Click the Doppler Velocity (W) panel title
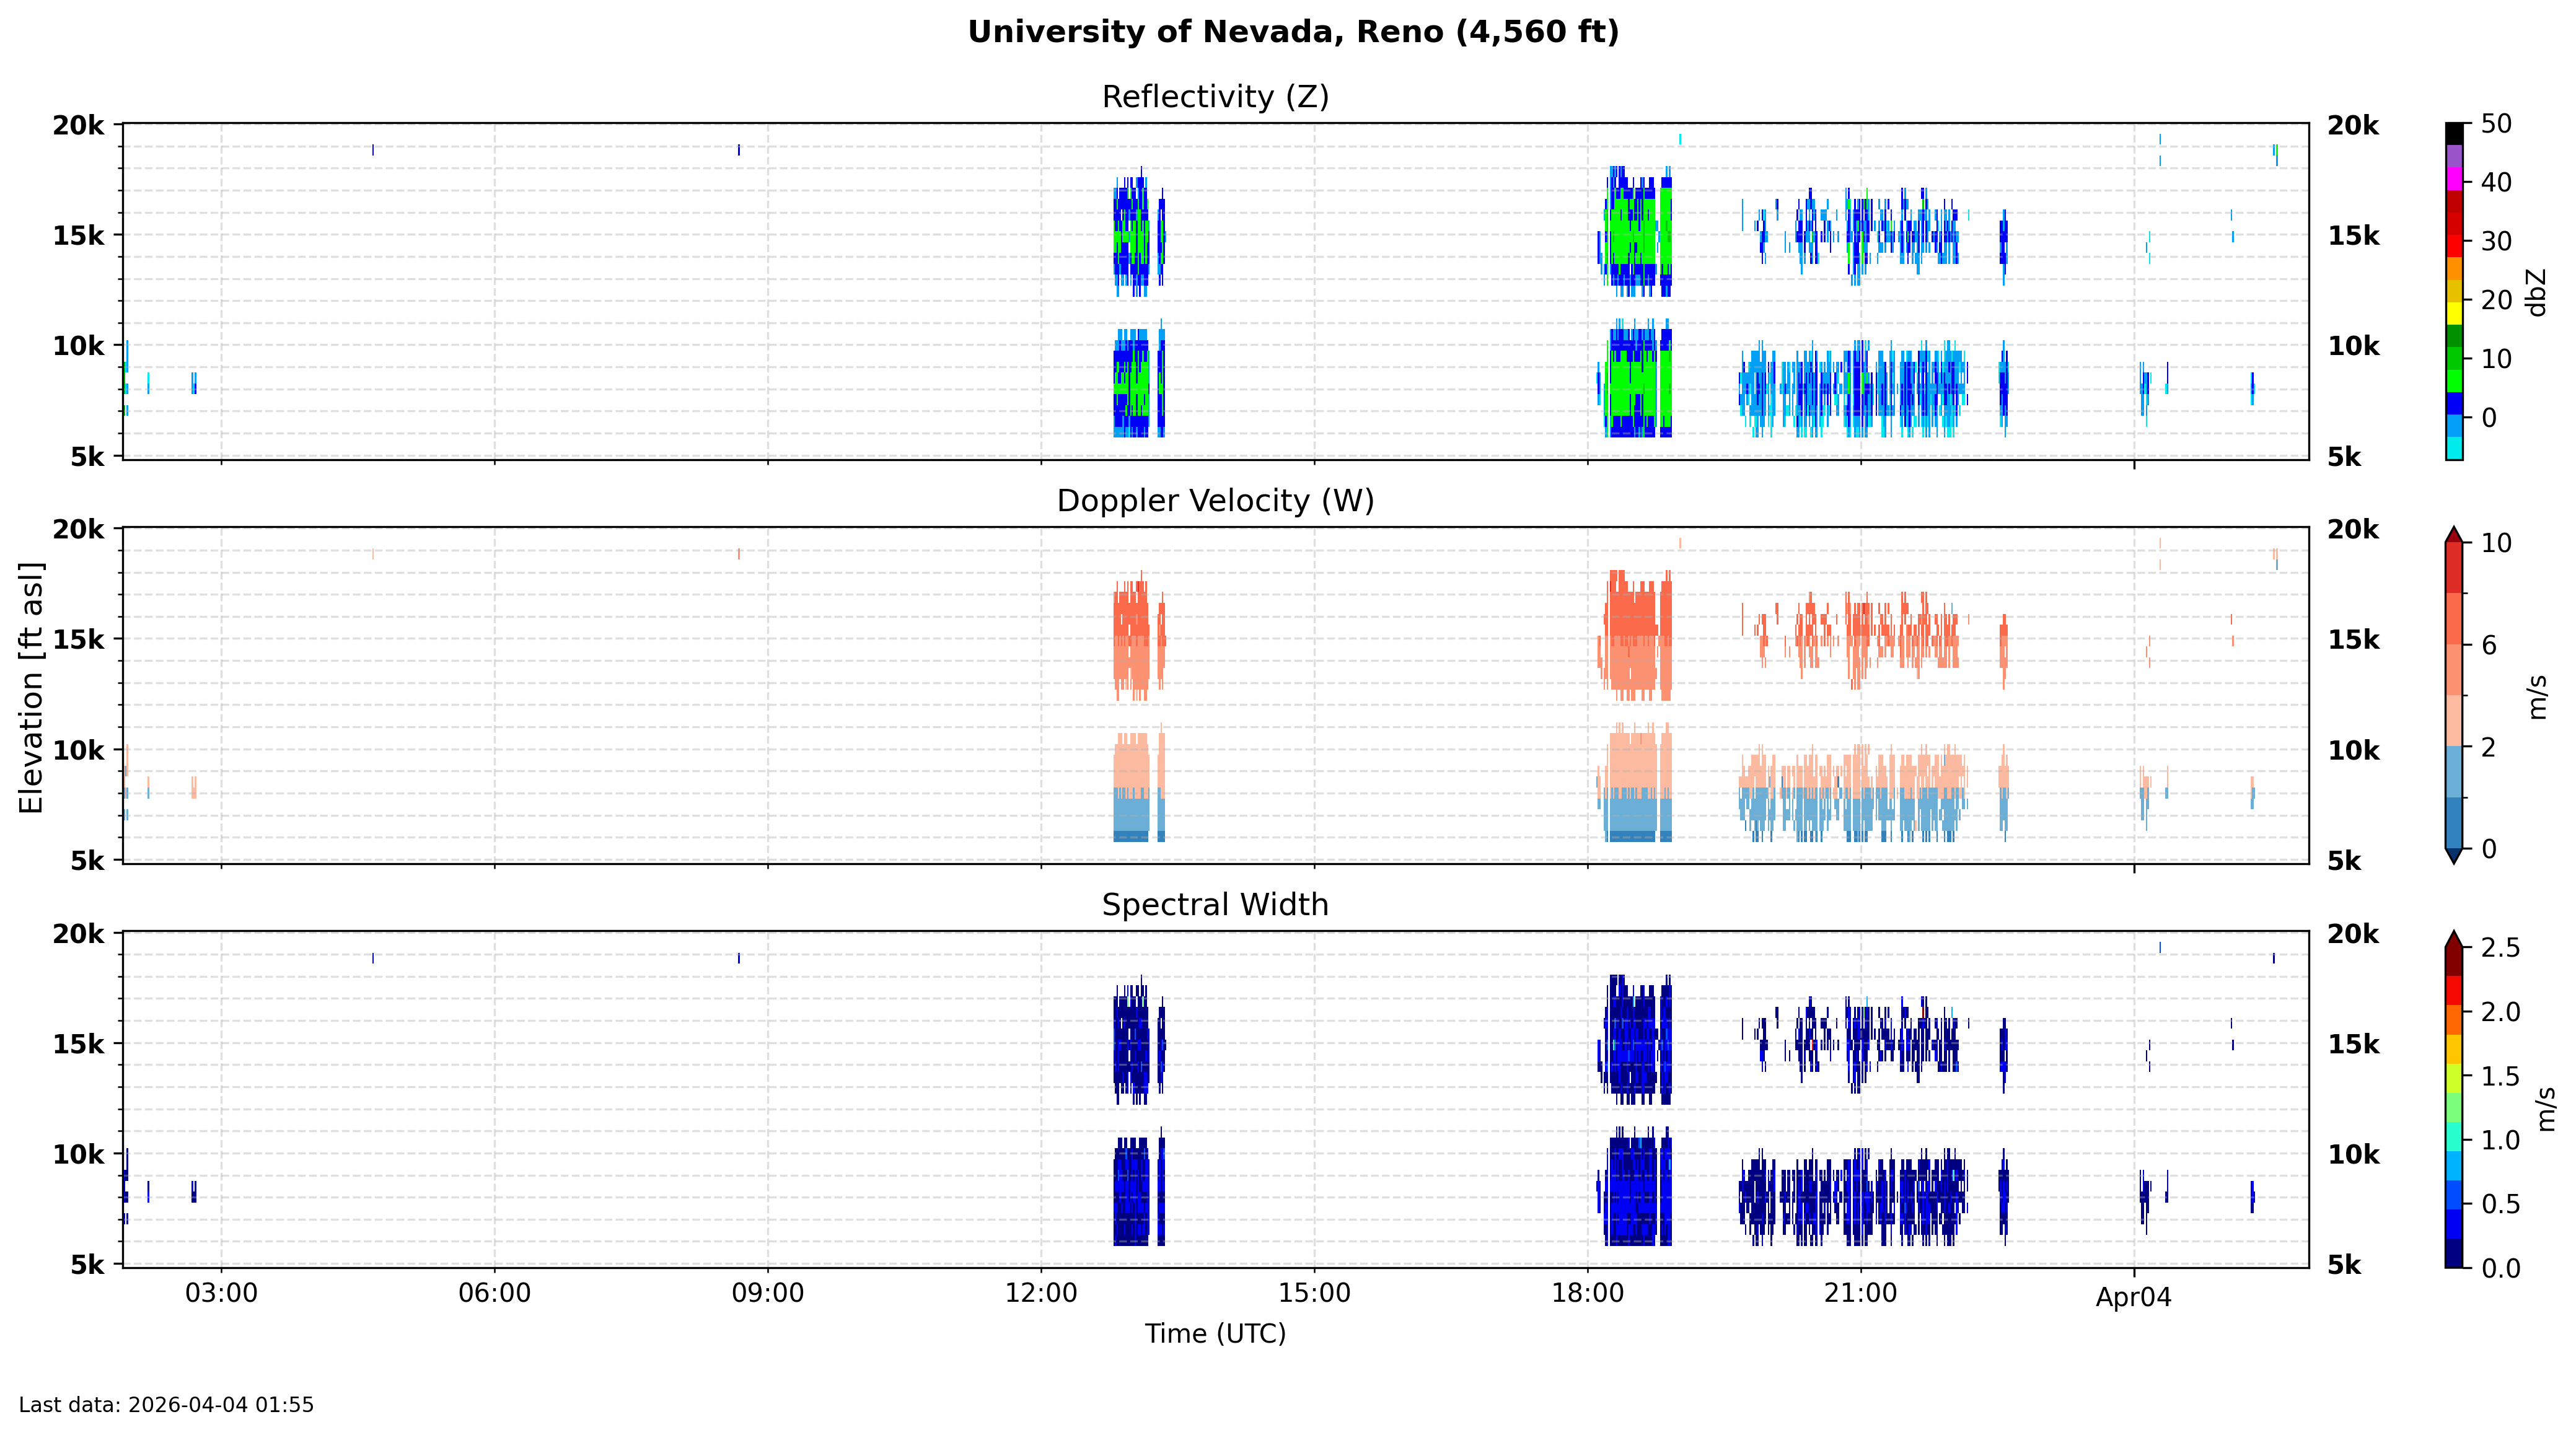The image size is (2576, 1435). (1215, 501)
